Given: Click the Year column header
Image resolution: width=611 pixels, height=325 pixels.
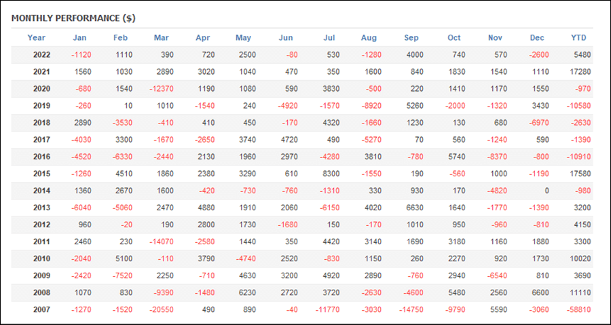Looking at the screenshot, I should click(36, 38).
